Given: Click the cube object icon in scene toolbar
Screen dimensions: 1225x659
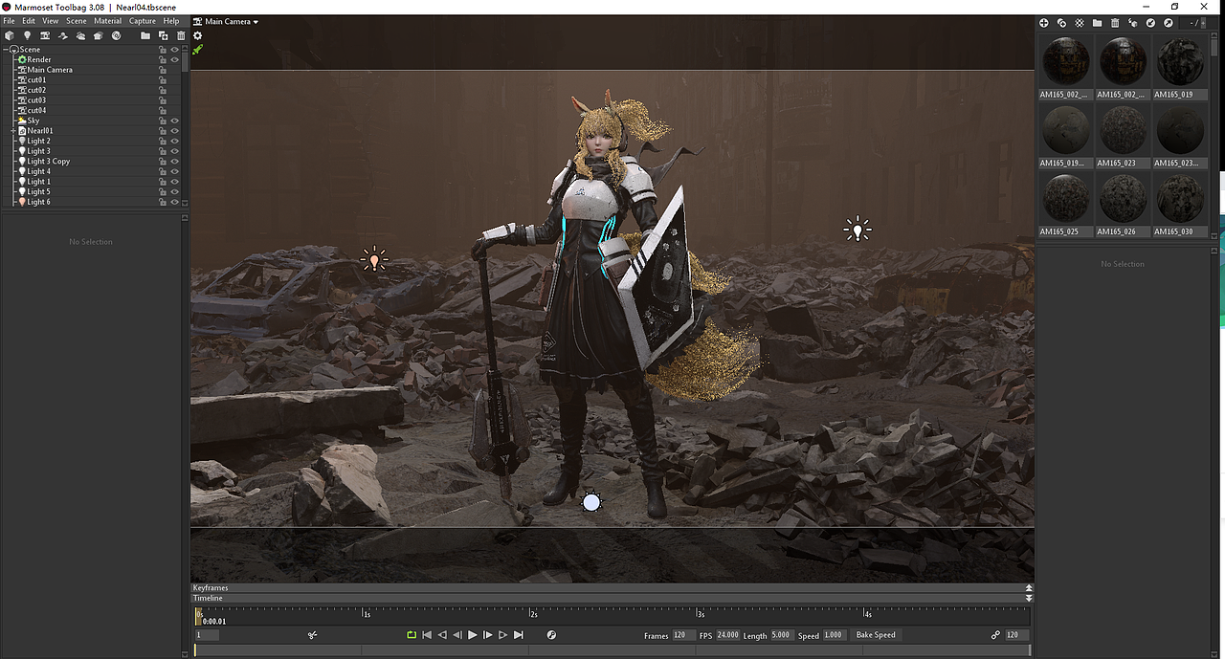Looking at the screenshot, I should [10, 35].
